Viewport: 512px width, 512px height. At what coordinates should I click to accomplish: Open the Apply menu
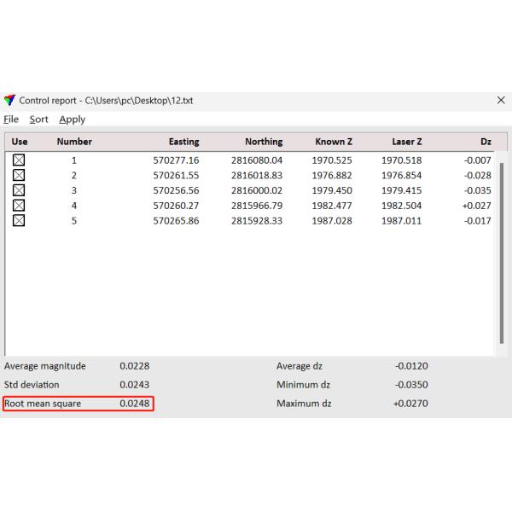point(72,119)
